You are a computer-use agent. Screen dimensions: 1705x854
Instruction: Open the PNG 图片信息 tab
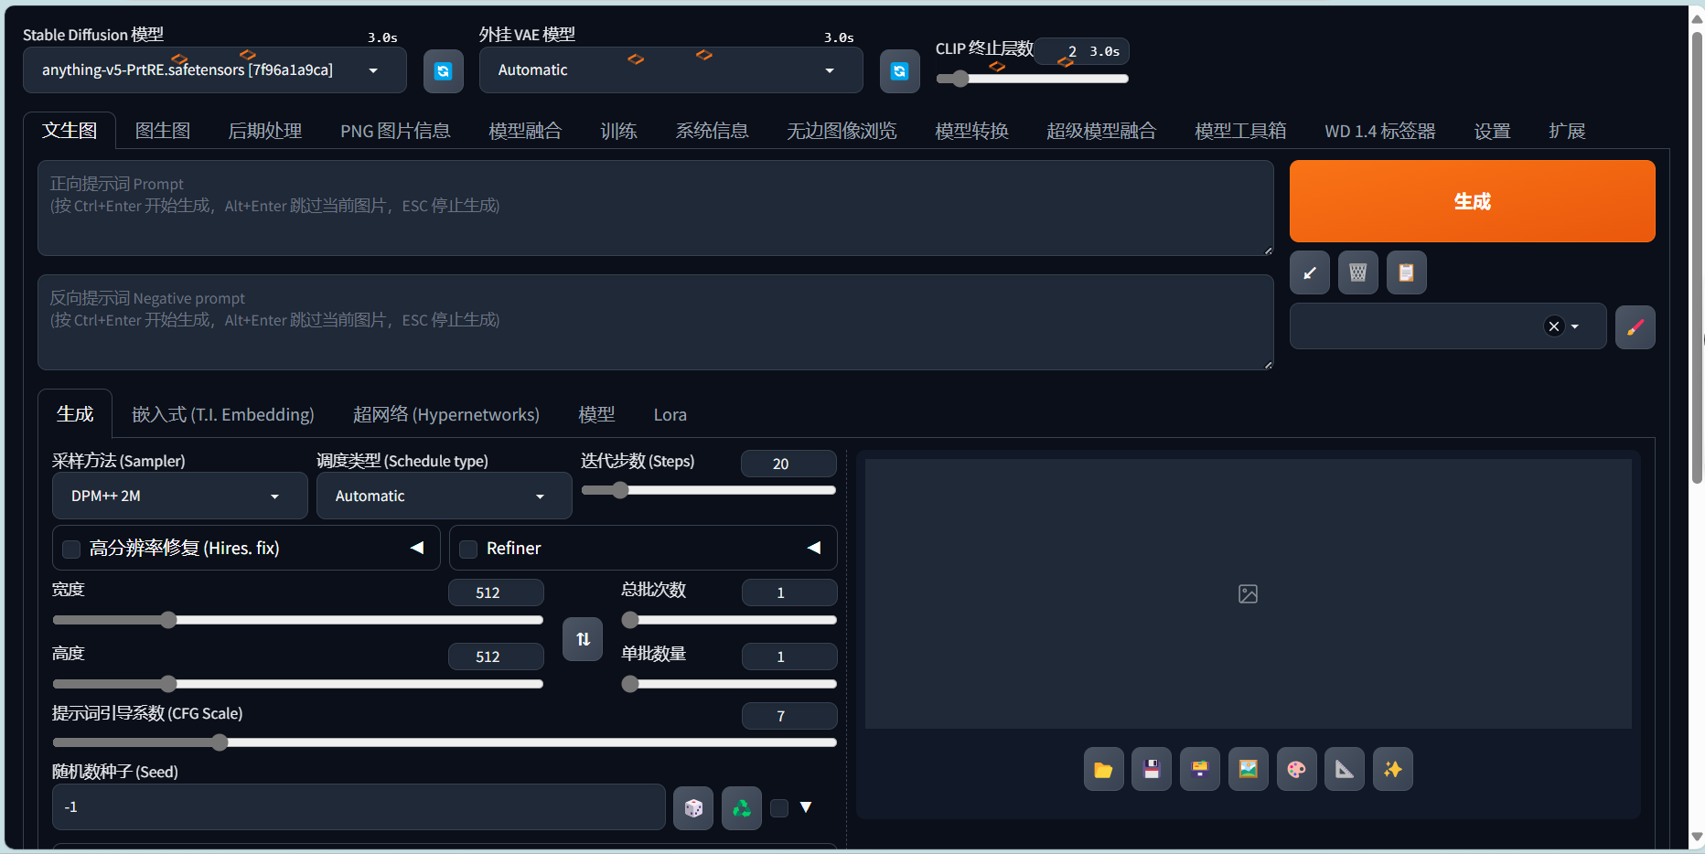395,131
